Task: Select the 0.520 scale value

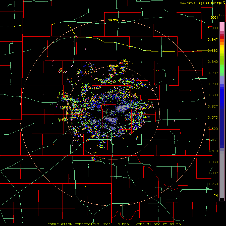Action: pos(213,129)
